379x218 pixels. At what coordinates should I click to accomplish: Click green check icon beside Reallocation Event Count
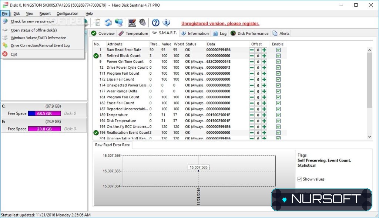(x=96, y=133)
